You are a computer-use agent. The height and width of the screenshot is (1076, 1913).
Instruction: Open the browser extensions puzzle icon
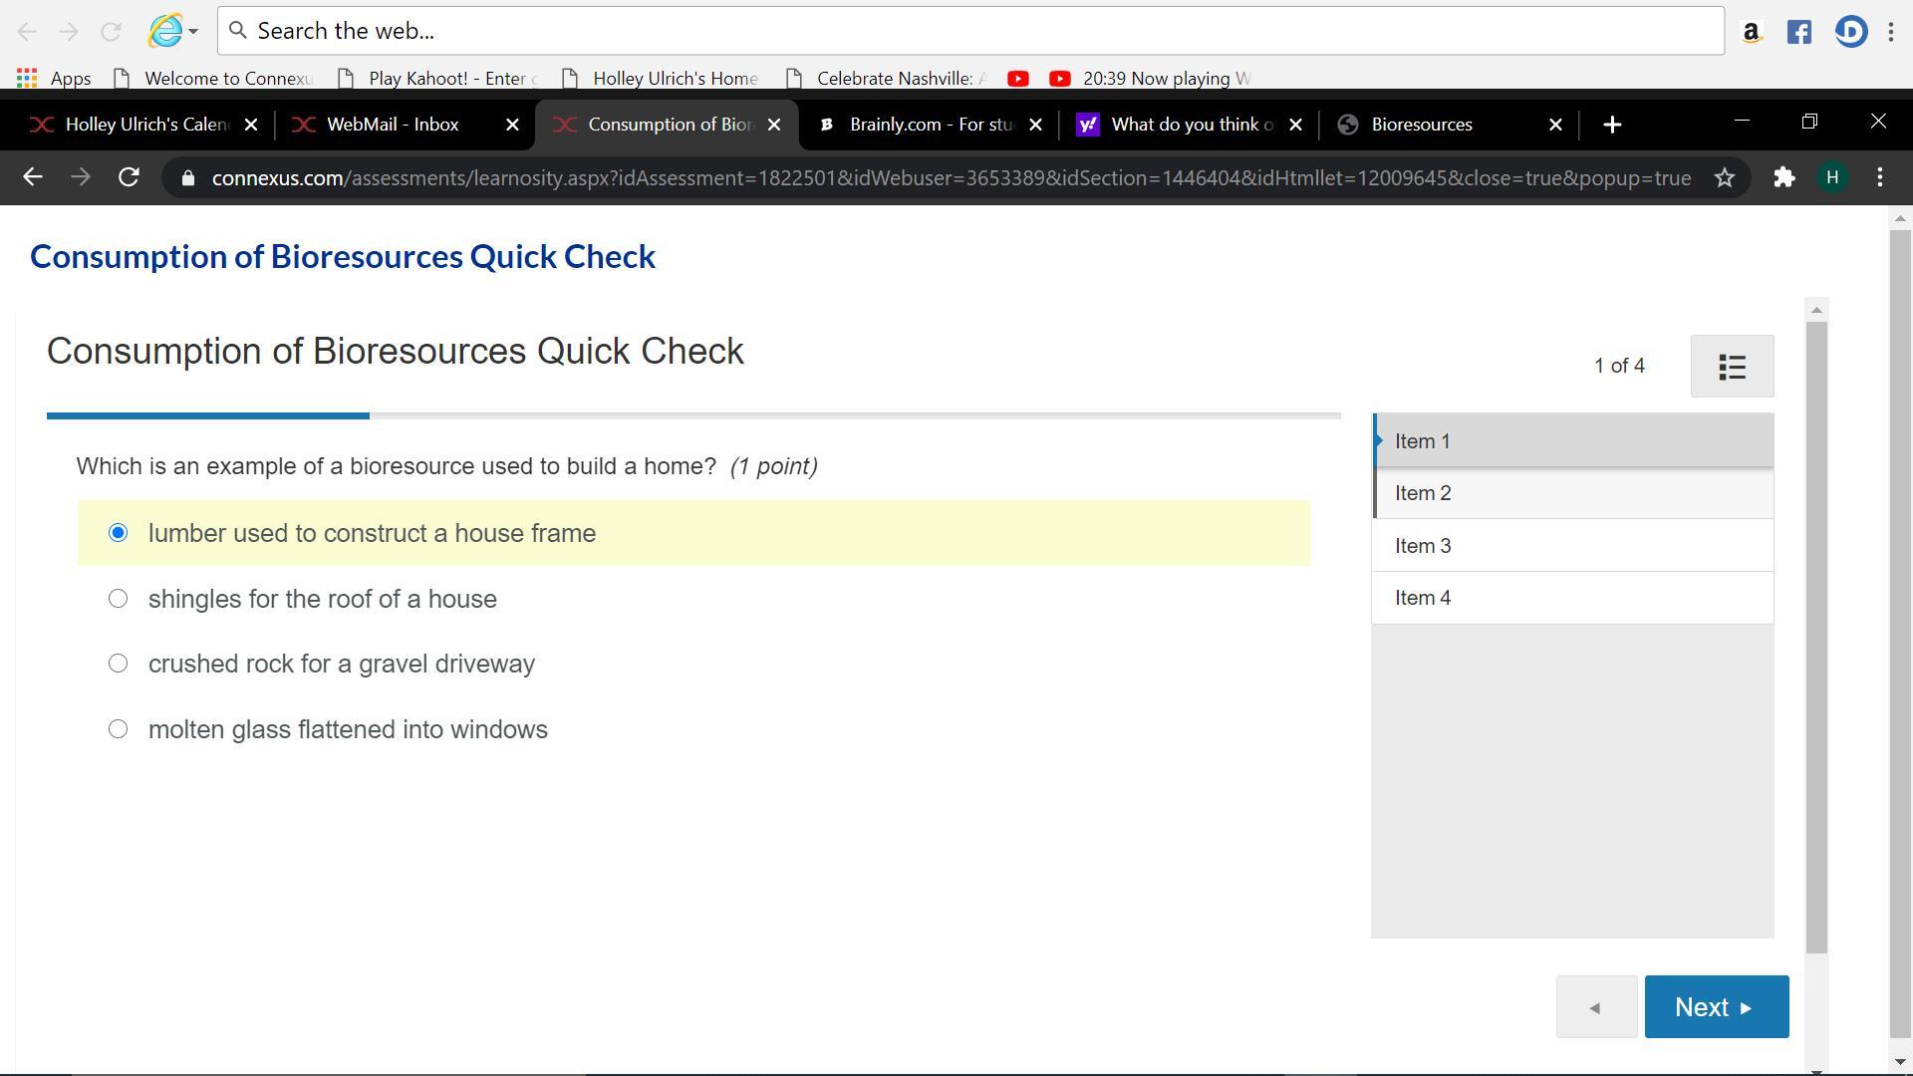point(1783,178)
